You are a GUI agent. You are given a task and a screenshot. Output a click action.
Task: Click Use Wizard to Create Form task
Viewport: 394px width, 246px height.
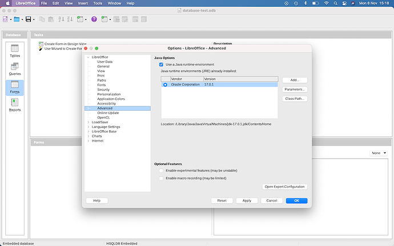(x=61, y=49)
